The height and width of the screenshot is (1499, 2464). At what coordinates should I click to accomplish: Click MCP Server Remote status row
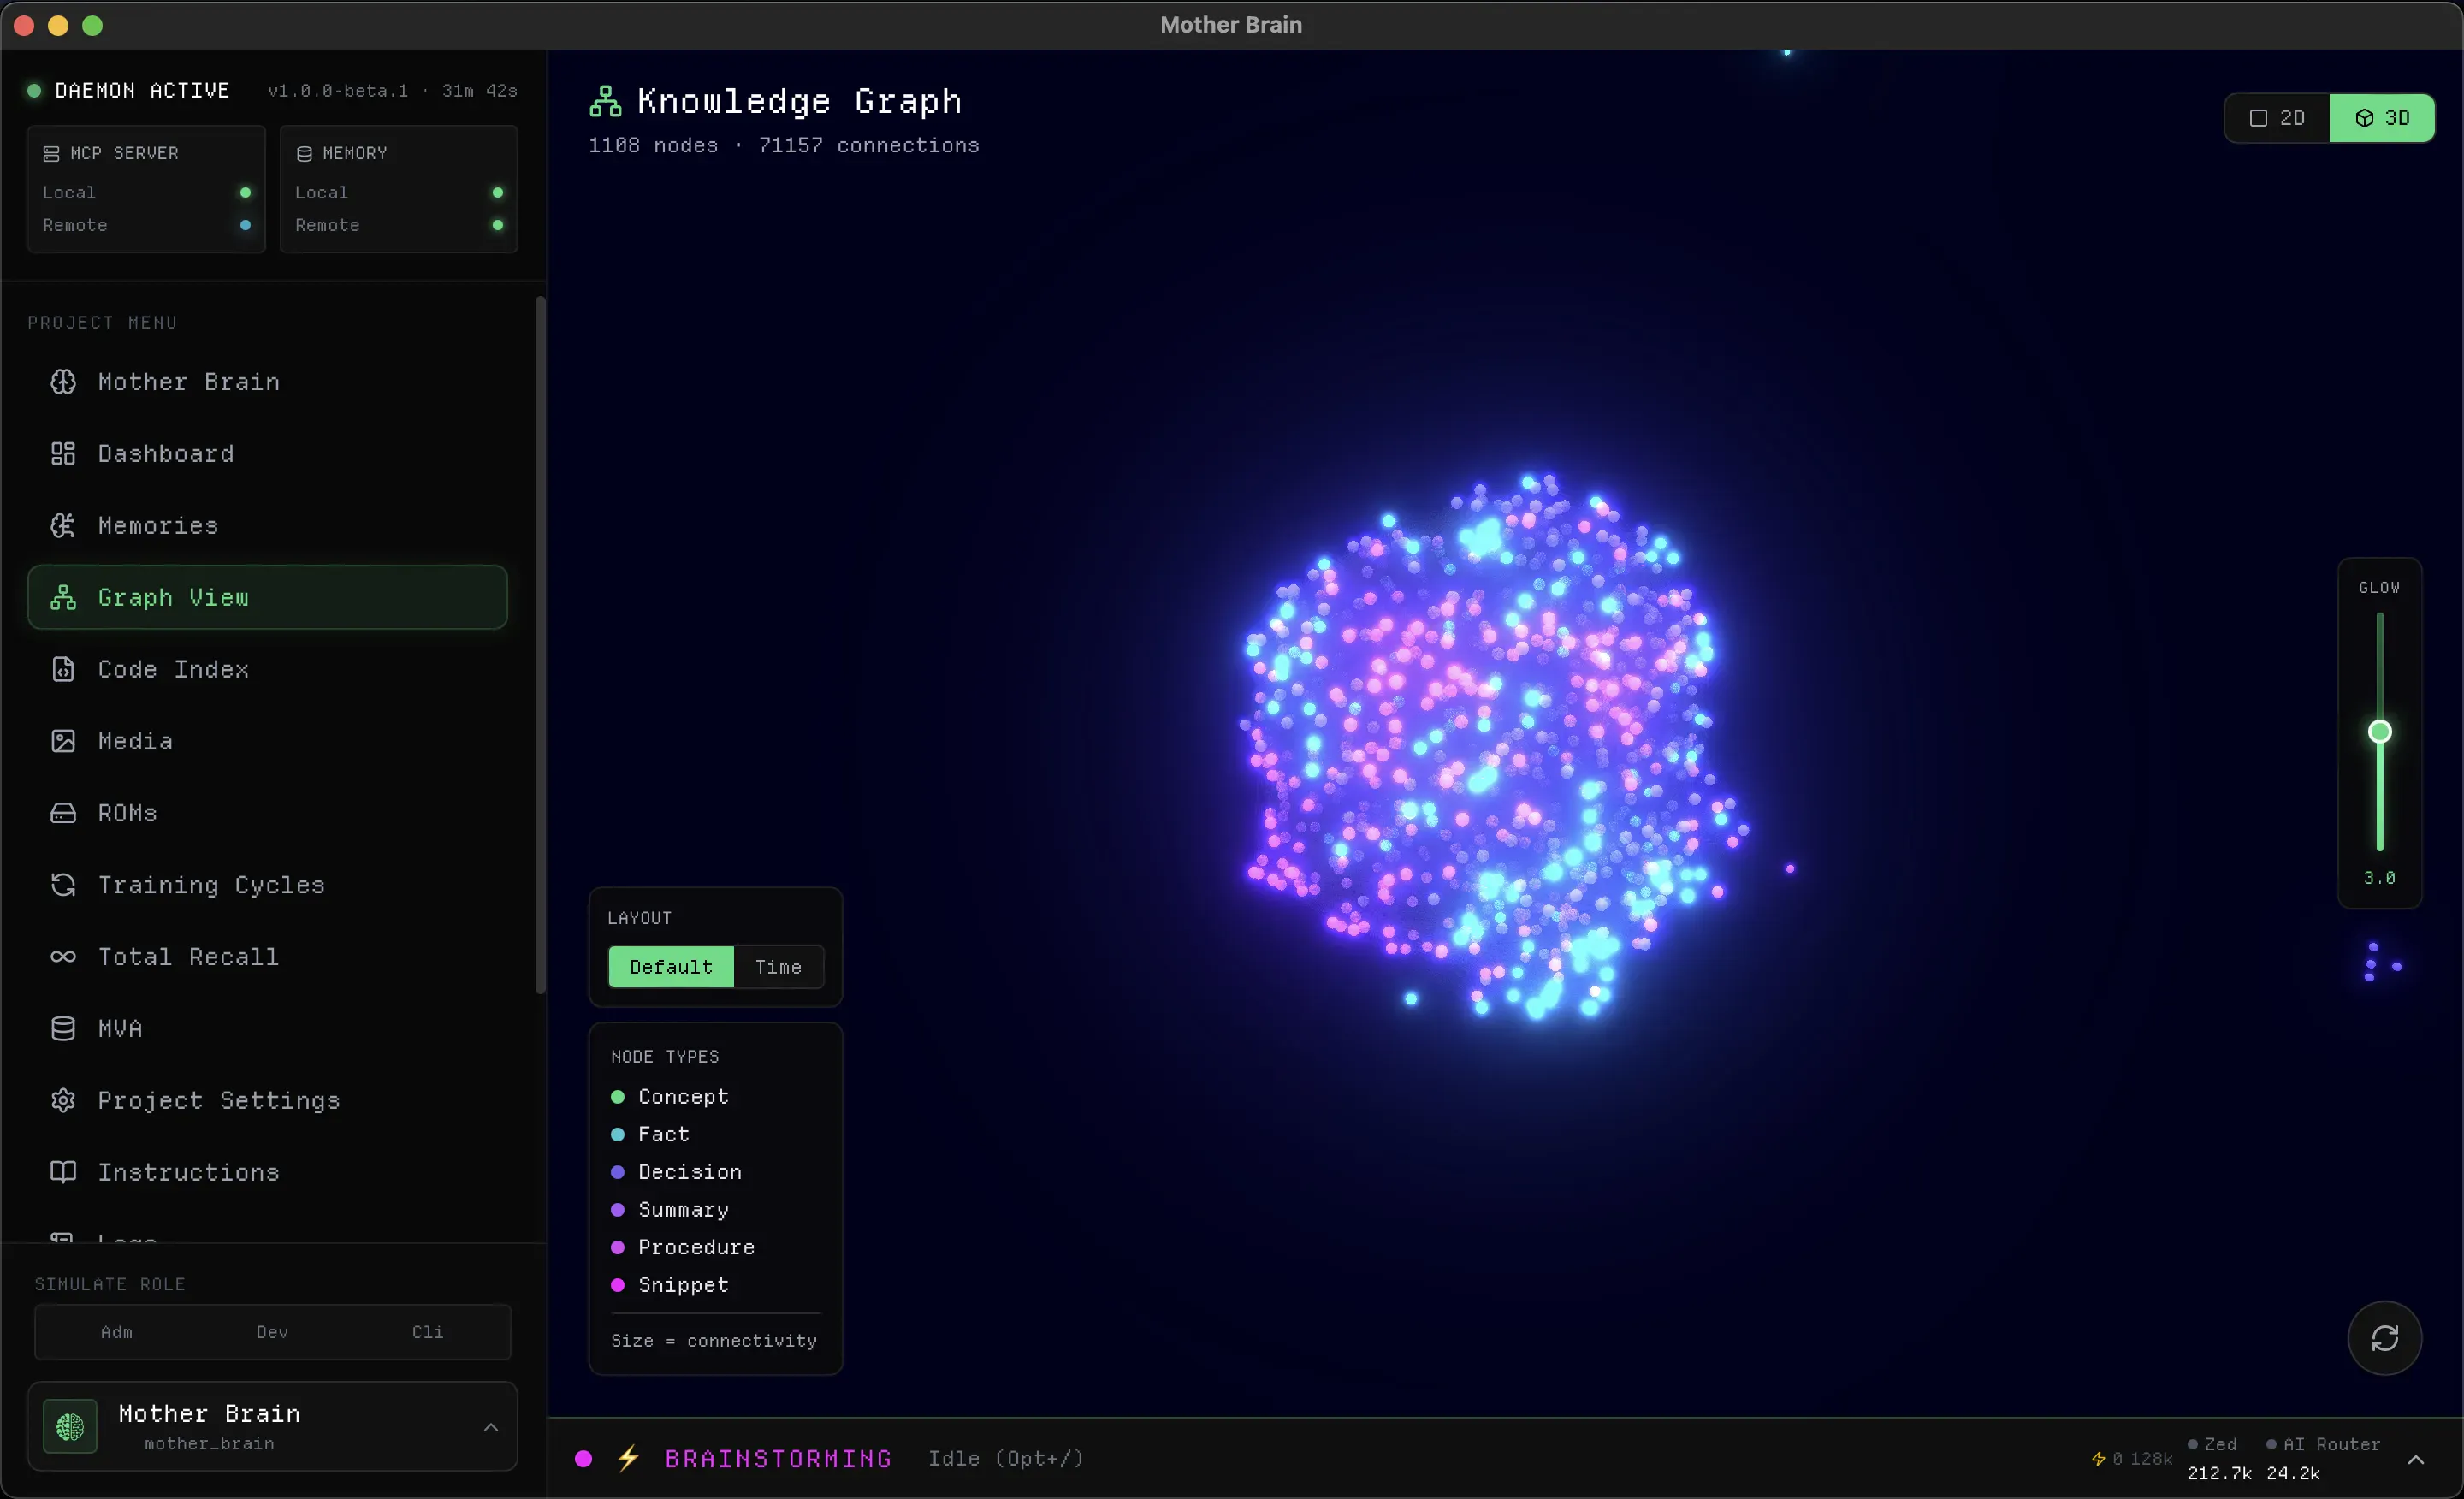click(x=146, y=225)
